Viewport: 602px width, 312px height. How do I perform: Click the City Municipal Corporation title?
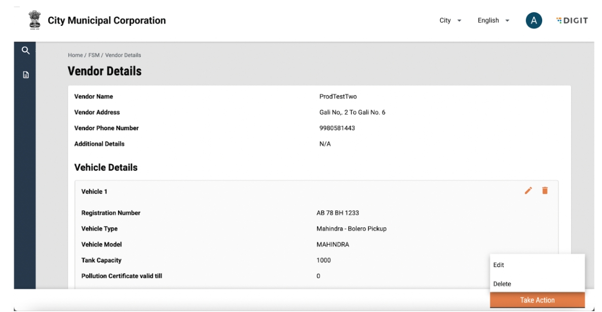tap(106, 21)
